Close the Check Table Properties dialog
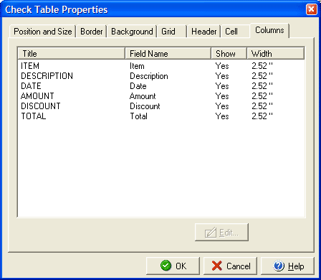The height and width of the screenshot is (280, 321). point(312,9)
